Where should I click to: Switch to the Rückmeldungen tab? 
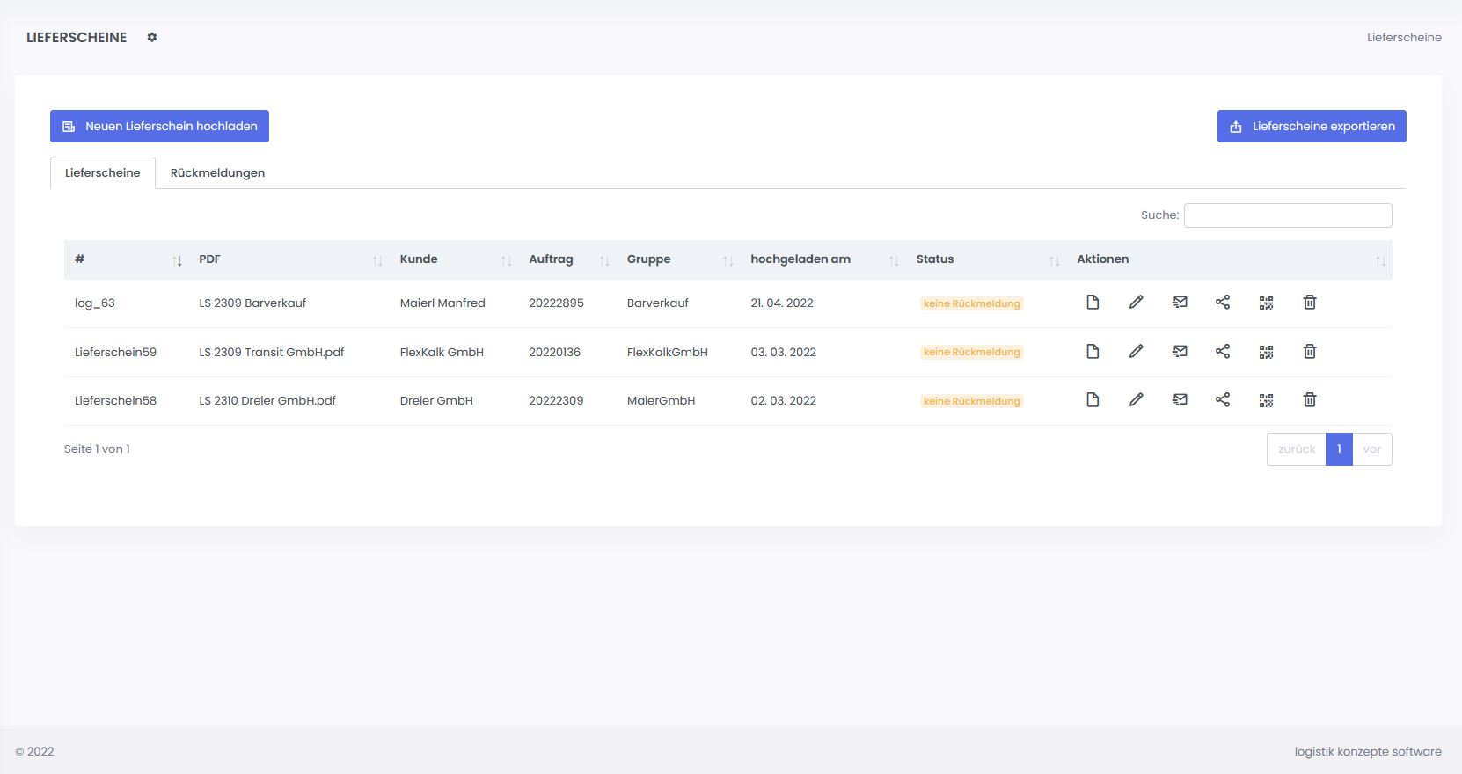point(217,173)
